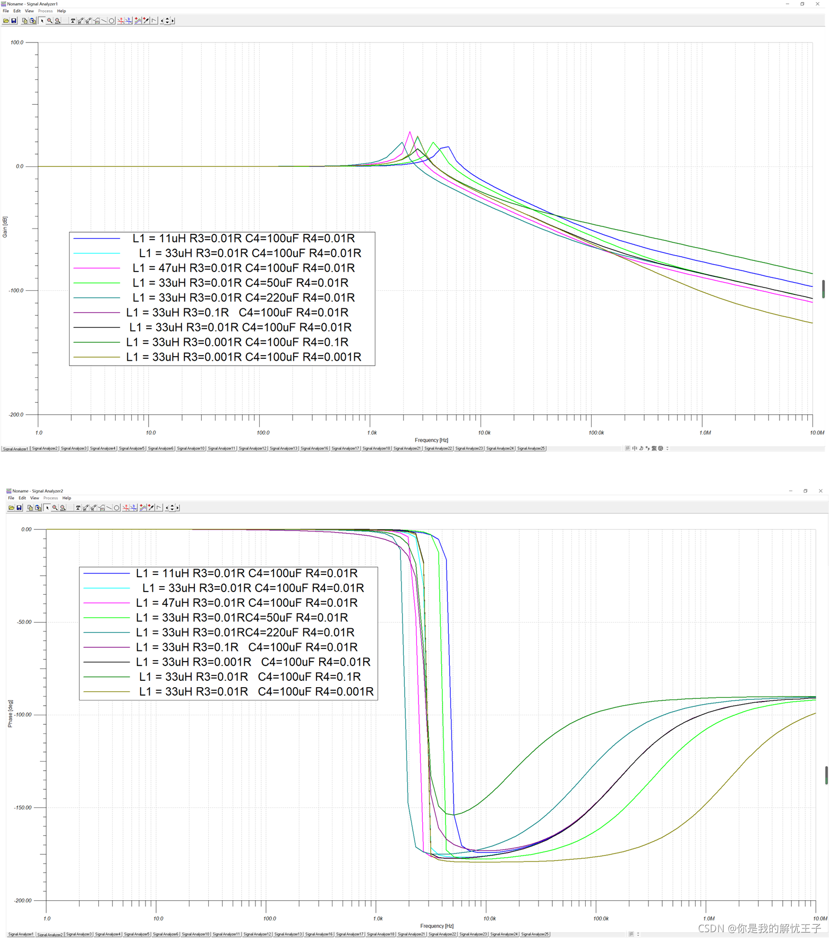Click Save icon in Signal Analyzer2 toolbar

click(19, 508)
